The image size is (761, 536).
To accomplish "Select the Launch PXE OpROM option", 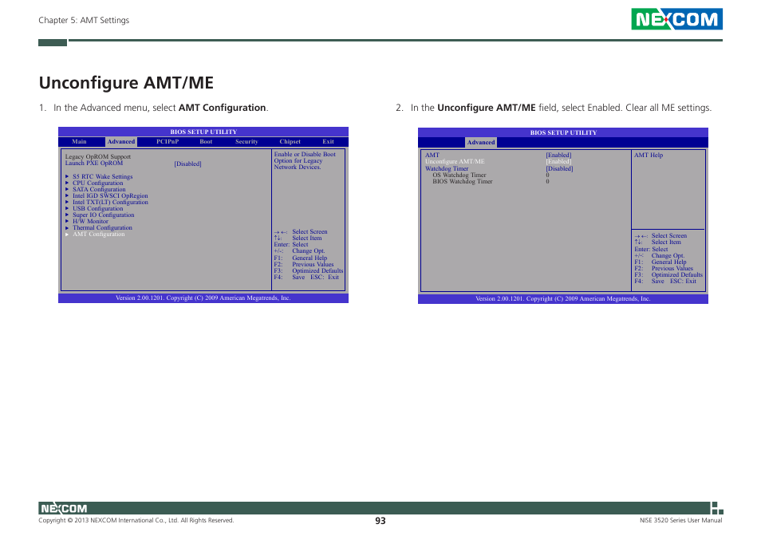I will point(94,163).
